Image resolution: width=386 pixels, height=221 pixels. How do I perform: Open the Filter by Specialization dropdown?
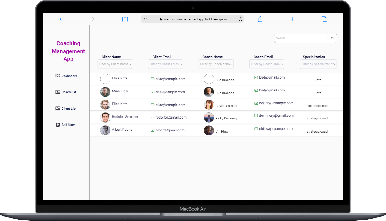pos(318,64)
